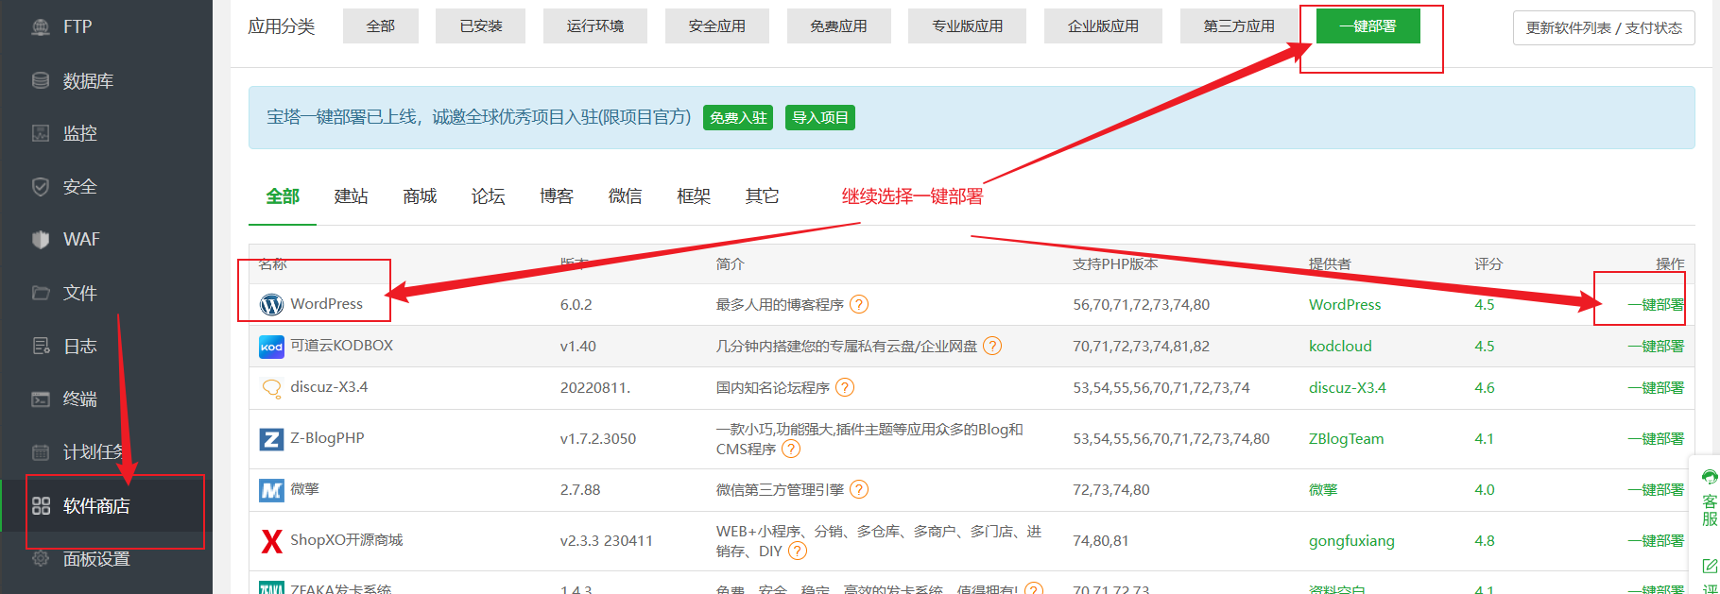The image size is (1720, 594).
Task: Switch to the 框架 sub-tab
Action: pos(694,196)
